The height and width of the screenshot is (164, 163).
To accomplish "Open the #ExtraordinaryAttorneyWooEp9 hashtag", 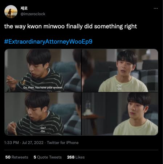I will pyautogui.click(x=48, y=41).
